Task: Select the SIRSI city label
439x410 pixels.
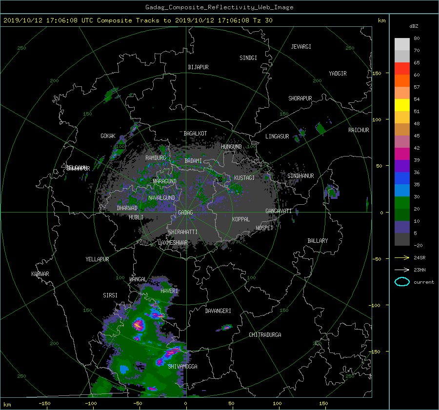Action: 110,295
